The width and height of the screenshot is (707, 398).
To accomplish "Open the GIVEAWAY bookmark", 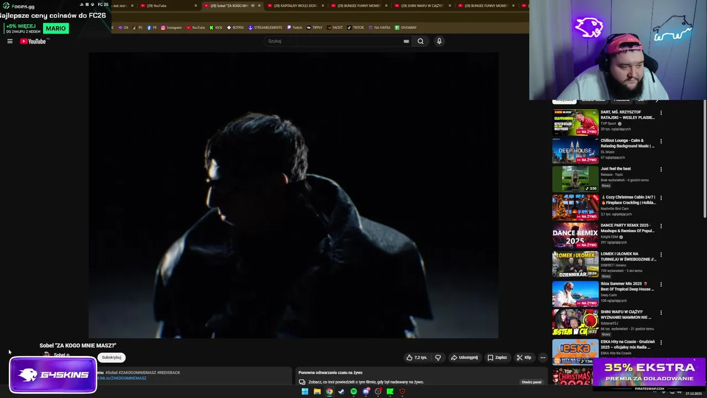I will coord(406,27).
